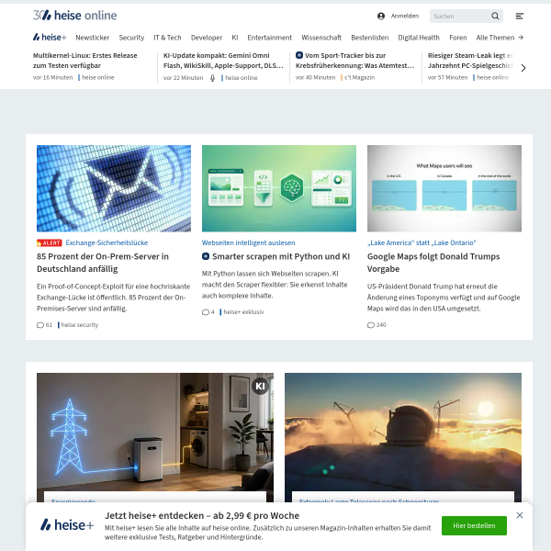This screenshot has width=551, height=551.
Task: Open the Foren menu item
Action: (458, 38)
